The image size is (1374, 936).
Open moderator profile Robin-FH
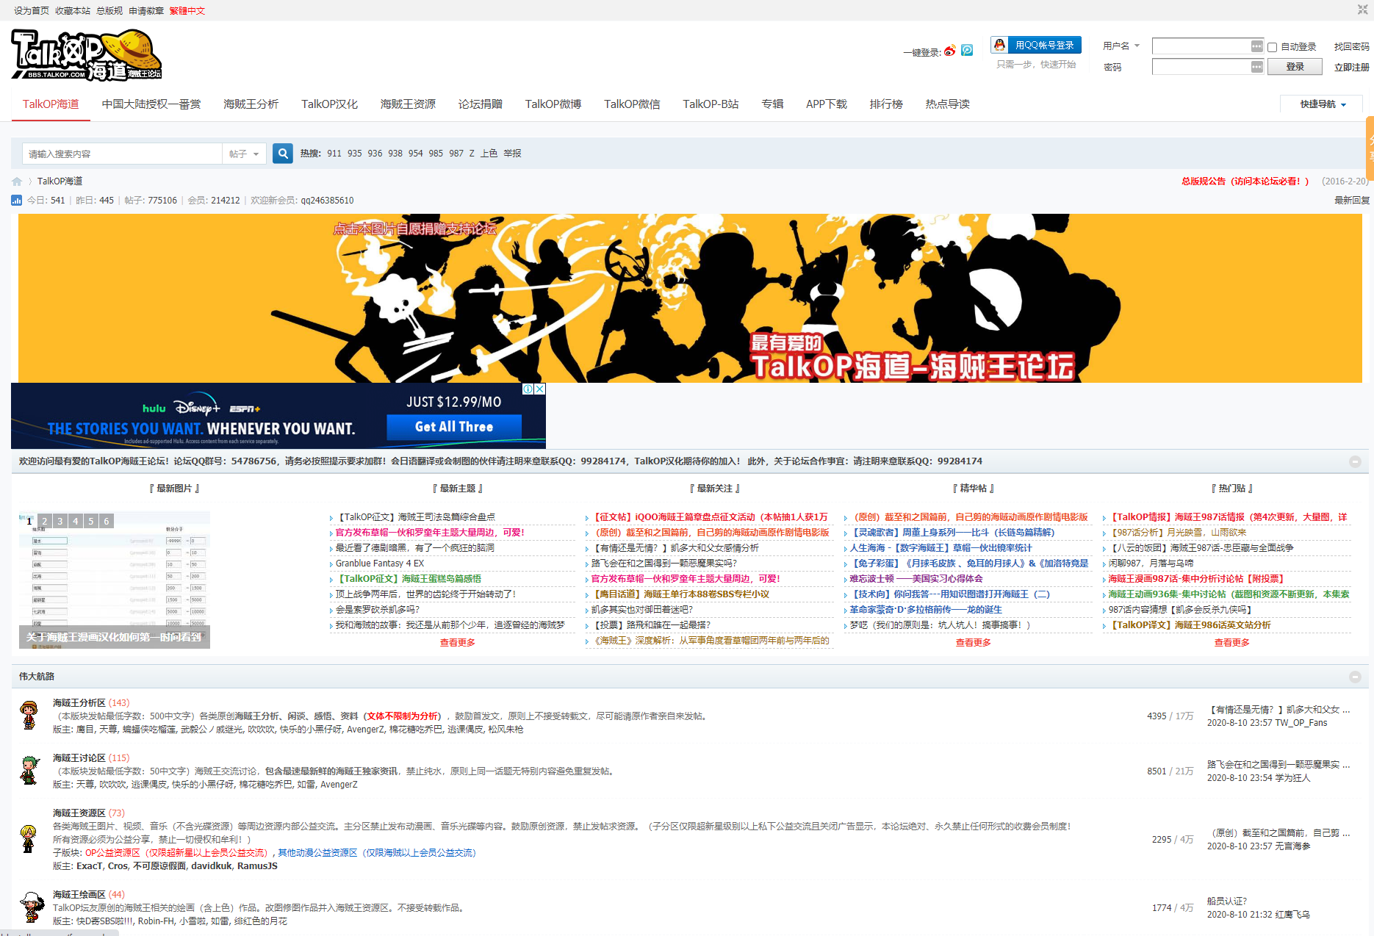tap(155, 921)
